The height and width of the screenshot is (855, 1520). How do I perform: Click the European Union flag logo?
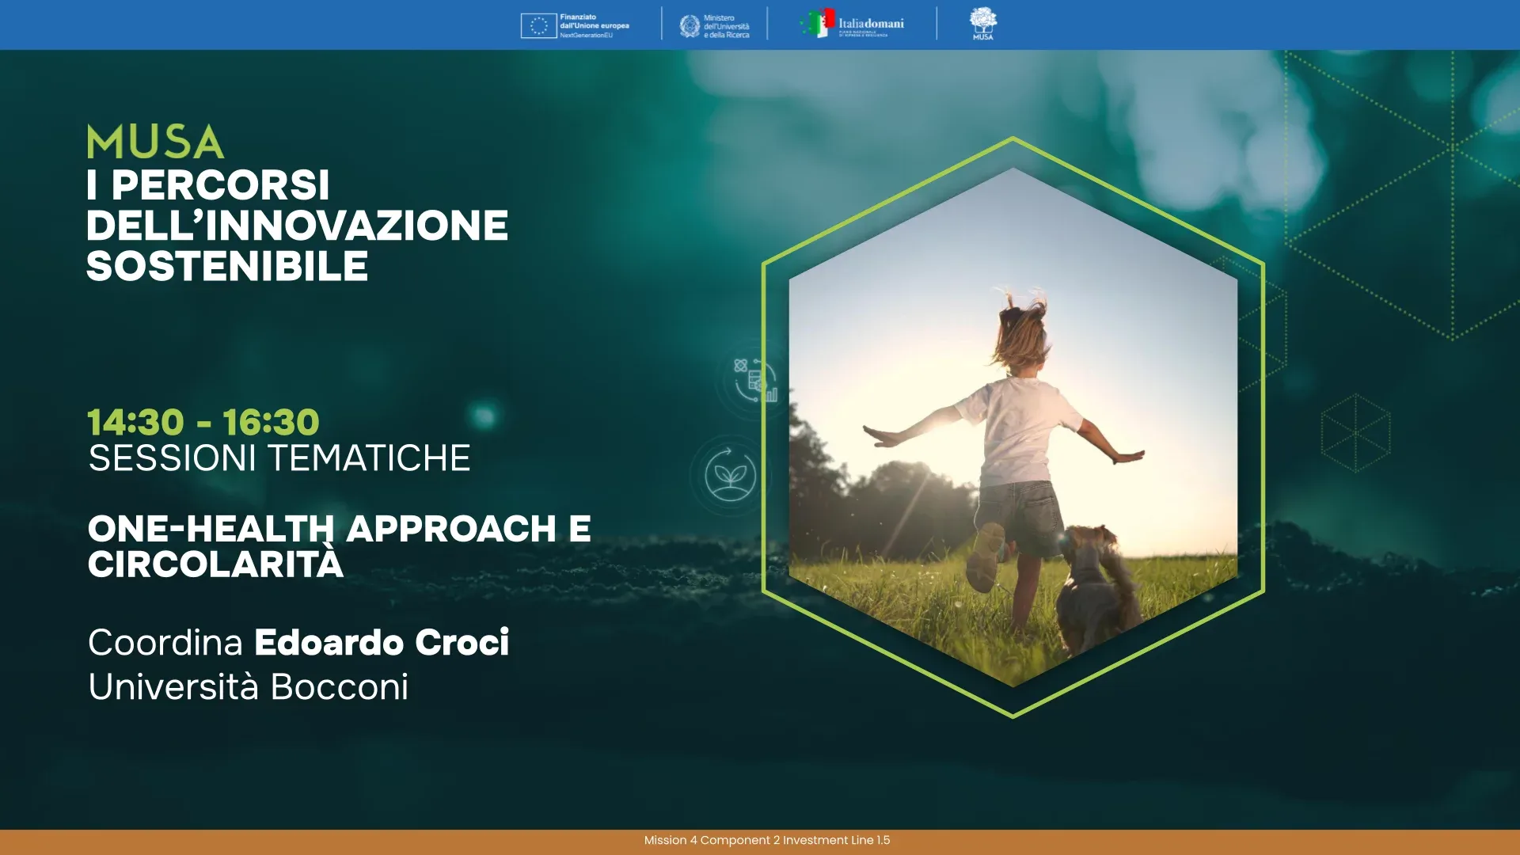pyautogui.click(x=538, y=25)
